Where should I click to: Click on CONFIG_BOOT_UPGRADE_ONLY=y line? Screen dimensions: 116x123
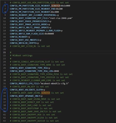click(26, 96)
